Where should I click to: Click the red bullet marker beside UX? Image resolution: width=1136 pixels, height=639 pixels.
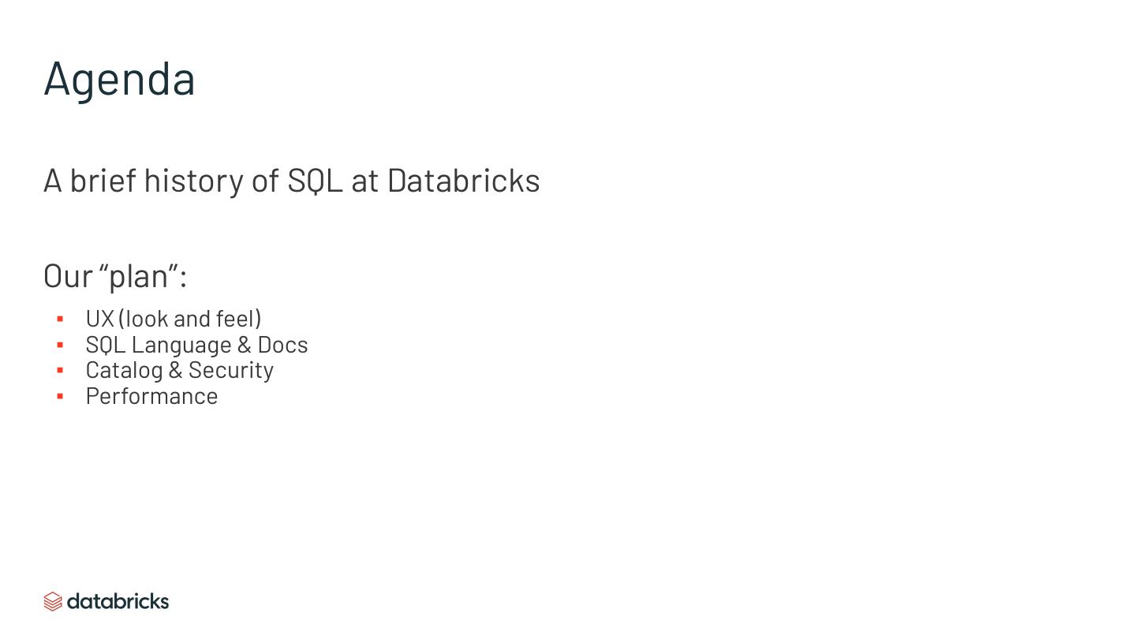[60, 319]
